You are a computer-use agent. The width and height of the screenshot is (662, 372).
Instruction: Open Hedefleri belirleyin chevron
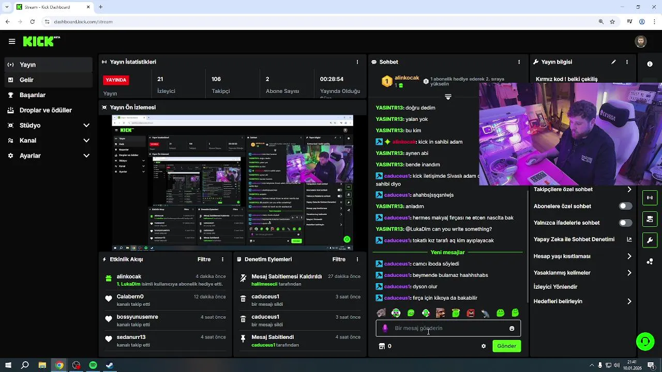tap(629, 301)
